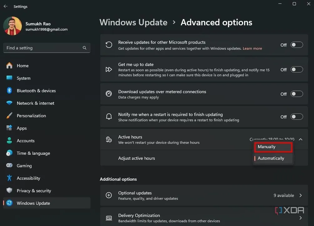Open System settings category
Image resolution: width=314 pixels, height=226 pixels.
[x=47, y=78]
